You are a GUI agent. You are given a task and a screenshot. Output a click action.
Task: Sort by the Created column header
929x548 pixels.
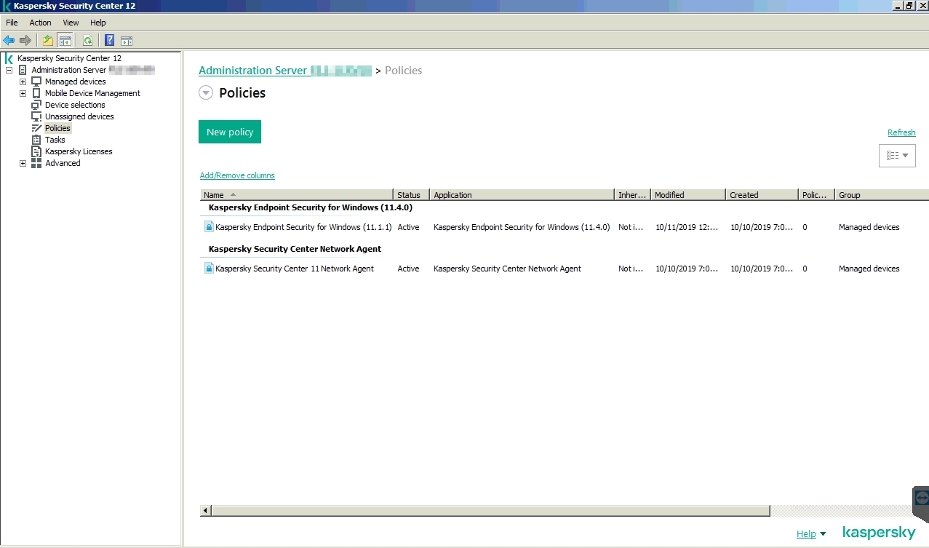762,195
